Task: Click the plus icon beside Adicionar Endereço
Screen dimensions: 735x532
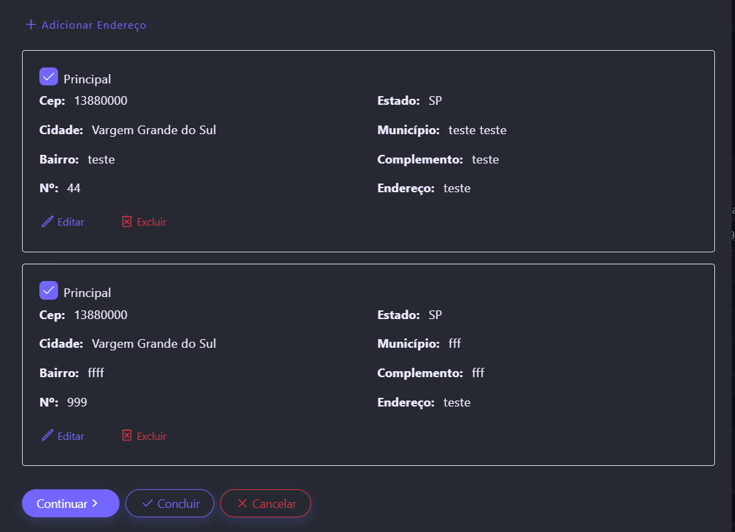Action: pos(31,25)
